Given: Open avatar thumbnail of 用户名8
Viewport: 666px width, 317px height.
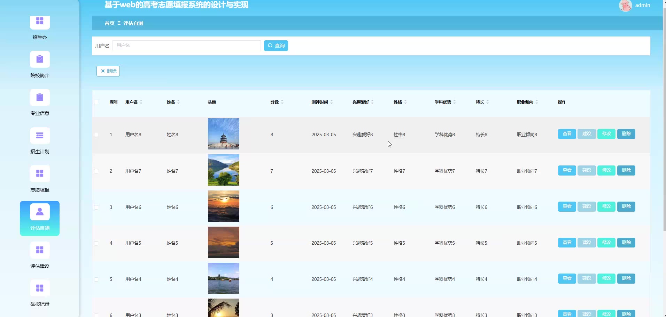Looking at the screenshot, I should click(x=224, y=134).
